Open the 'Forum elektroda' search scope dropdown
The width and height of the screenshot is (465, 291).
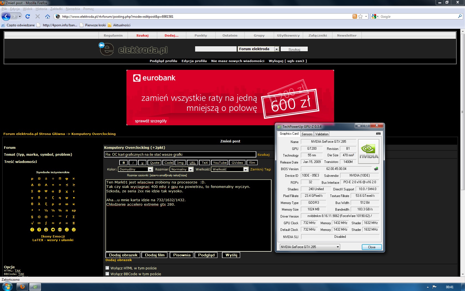pyautogui.click(x=258, y=49)
